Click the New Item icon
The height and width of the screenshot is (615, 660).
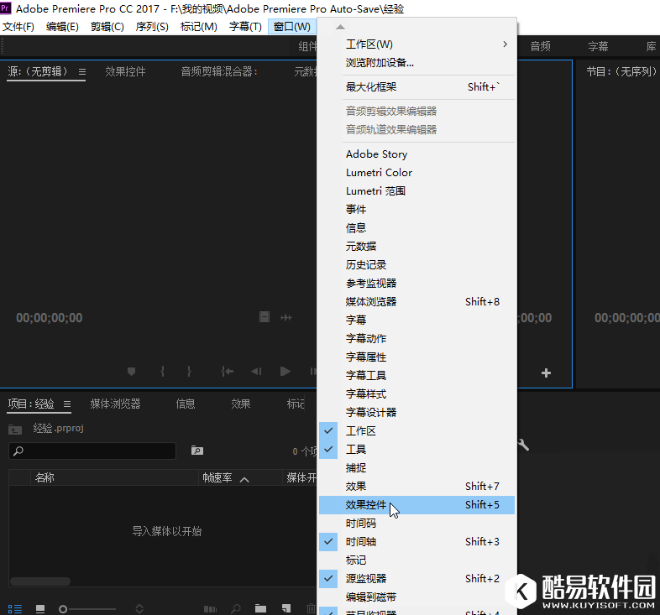(x=286, y=608)
